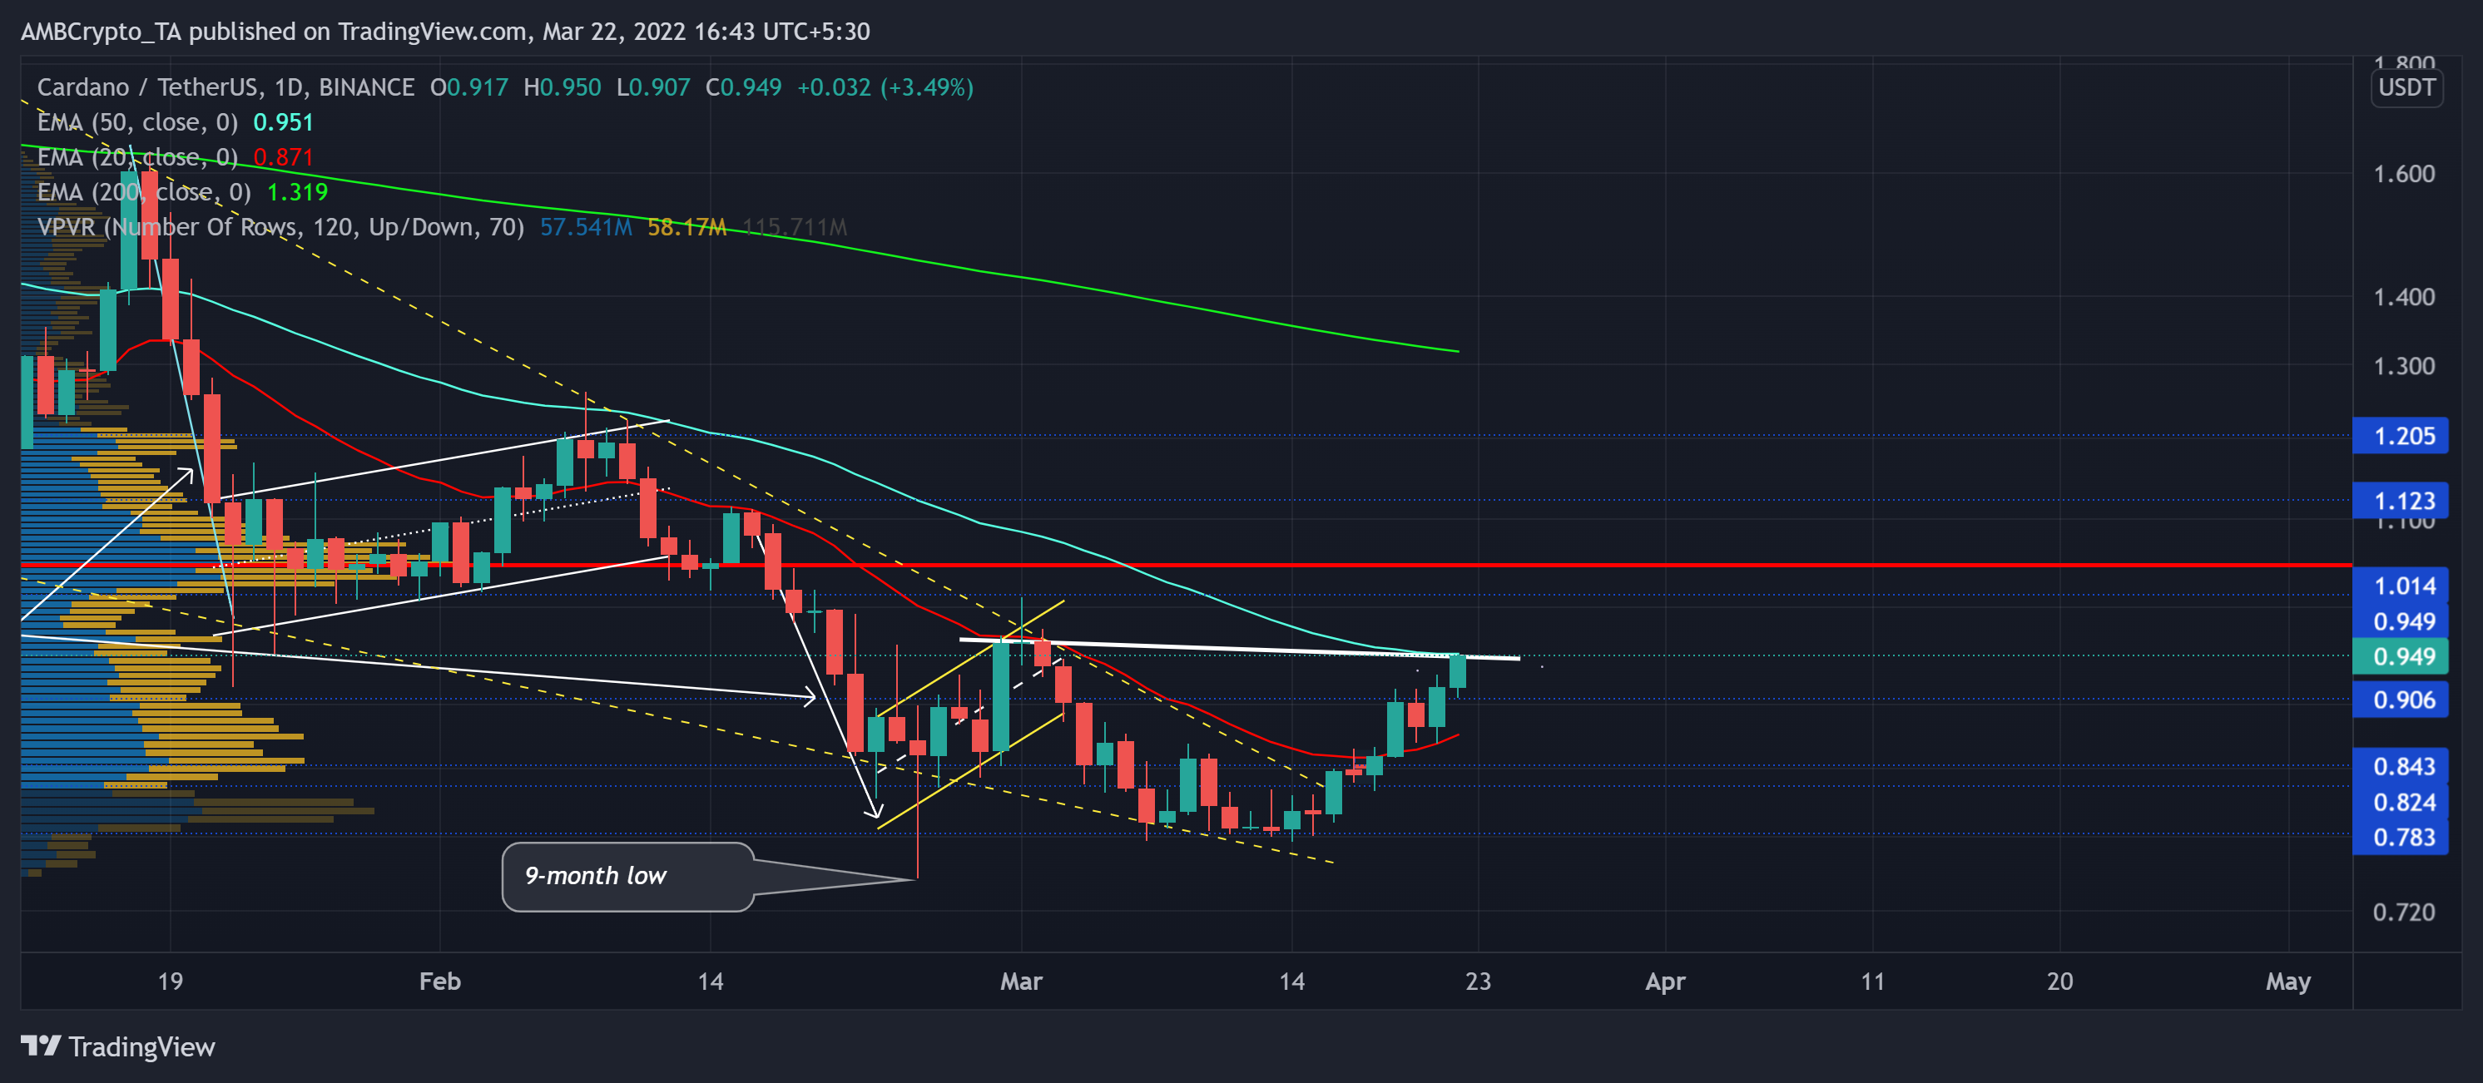Click the EMA 200 value 1.319

point(297,192)
